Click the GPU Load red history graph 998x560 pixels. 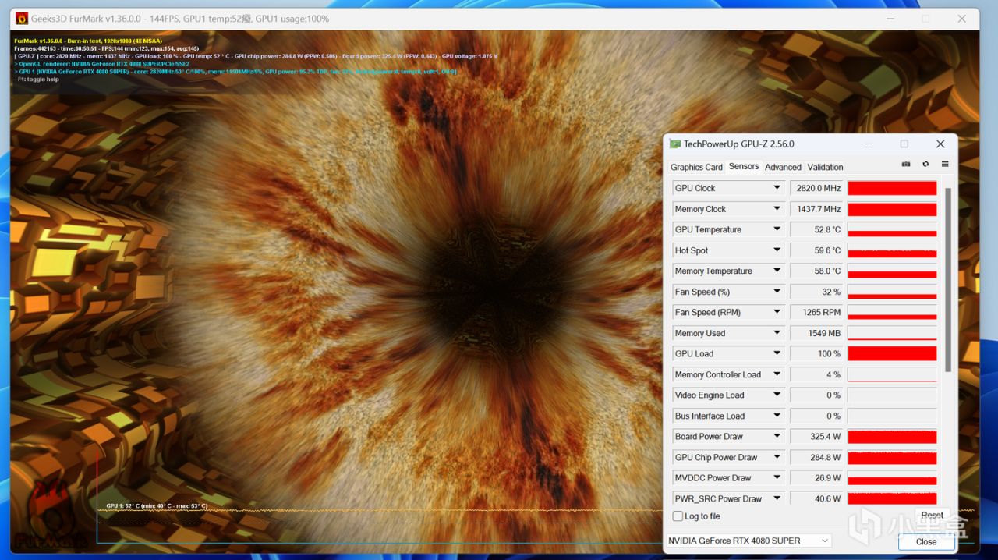(x=892, y=353)
